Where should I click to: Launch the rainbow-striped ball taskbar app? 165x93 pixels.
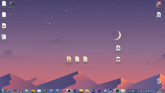coord(33,91)
